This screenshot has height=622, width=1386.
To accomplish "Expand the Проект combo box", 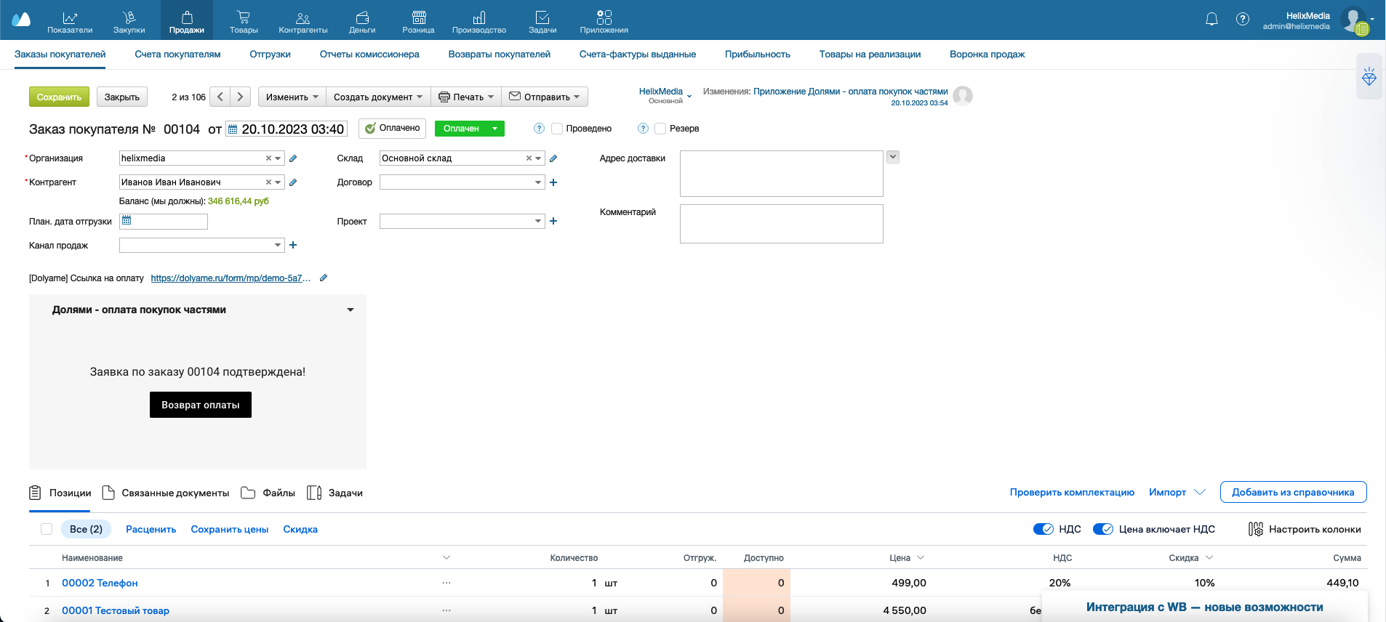I will pyautogui.click(x=538, y=221).
